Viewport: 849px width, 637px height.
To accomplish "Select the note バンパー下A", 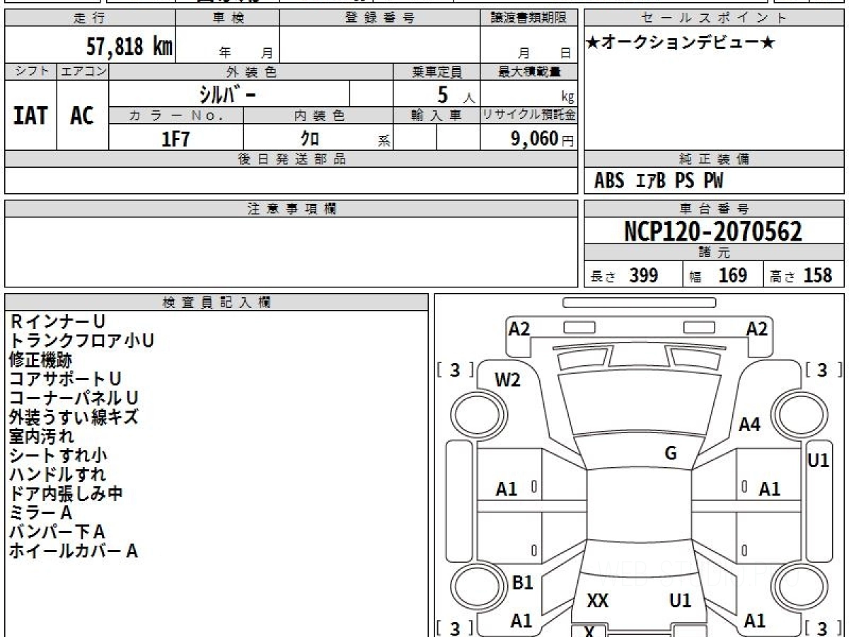I will pyautogui.click(x=57, y=532).
